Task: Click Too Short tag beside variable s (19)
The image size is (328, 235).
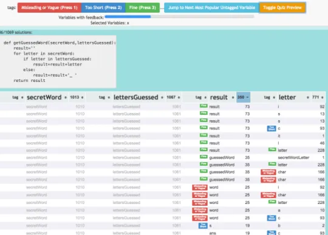Action: [203, 226]
